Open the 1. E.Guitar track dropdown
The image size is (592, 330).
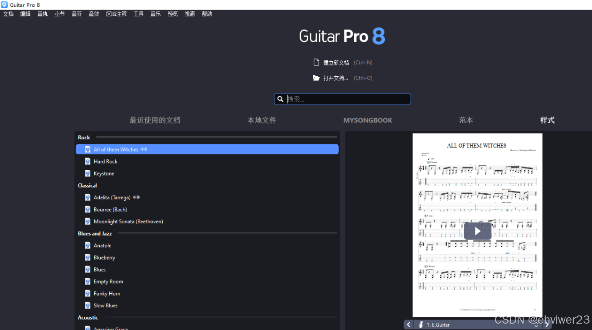(x=478, y=325)
